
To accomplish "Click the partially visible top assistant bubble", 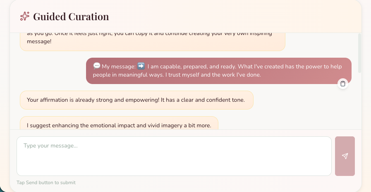I will click(153, 42).
